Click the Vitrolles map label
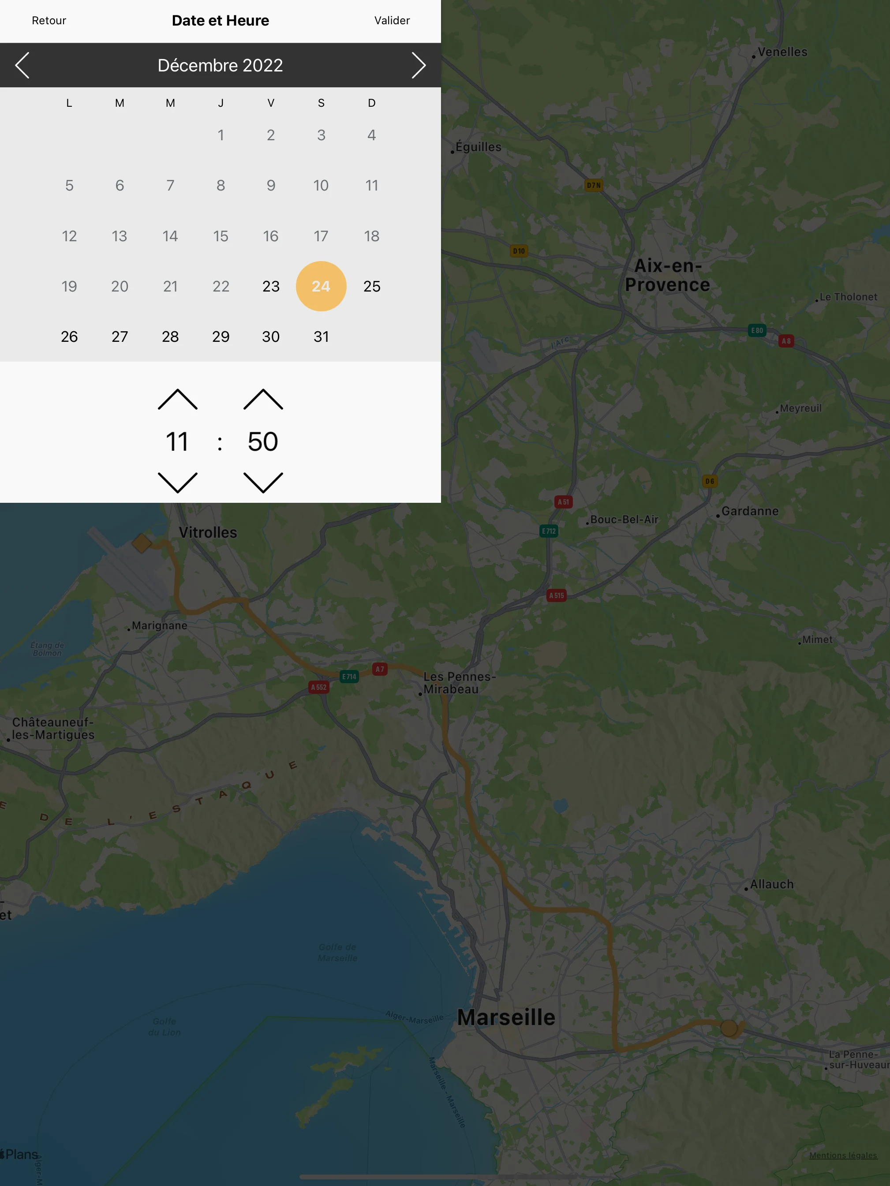The width and height of the screenshot is (890, 1186). point(208,532)
